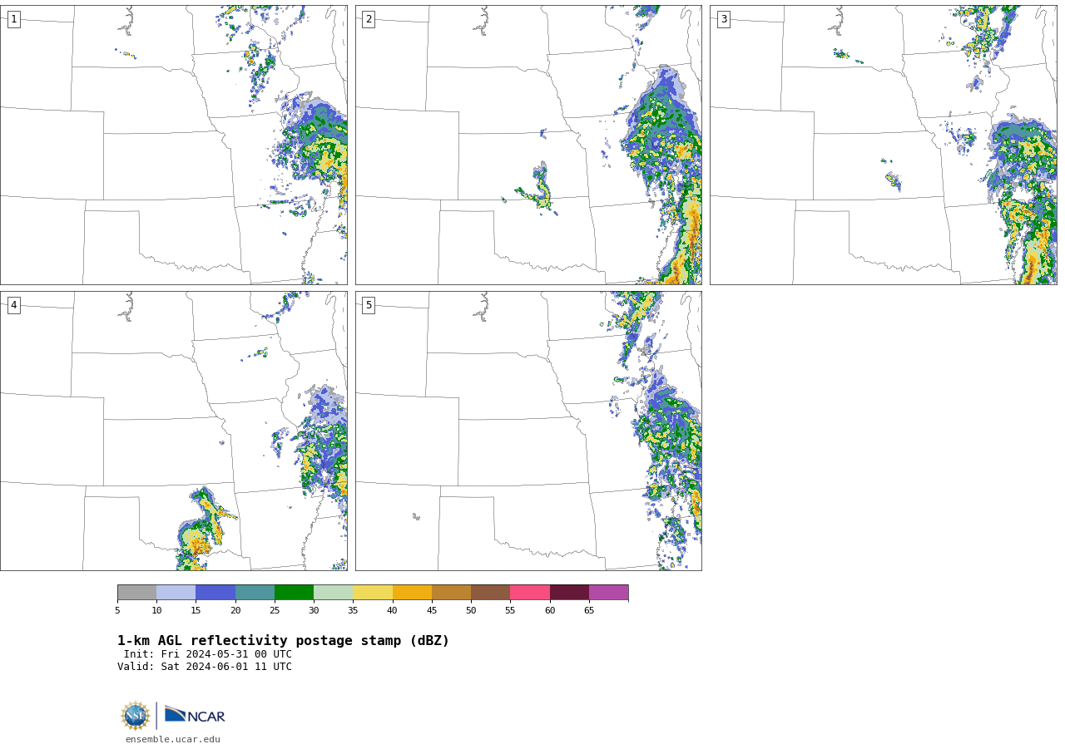Click the Valid: Sat 2024-06-01 11 UTC line
The height and width of the screenshot is (749, 1065).
click(x=205, y=667)
